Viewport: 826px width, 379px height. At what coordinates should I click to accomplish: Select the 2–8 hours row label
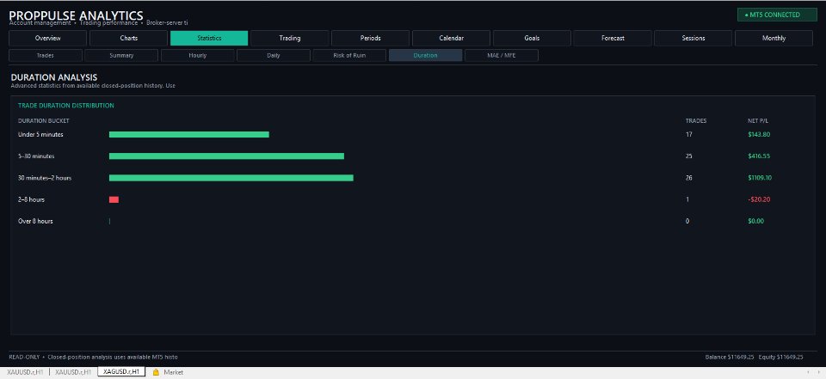pos(31,199)
